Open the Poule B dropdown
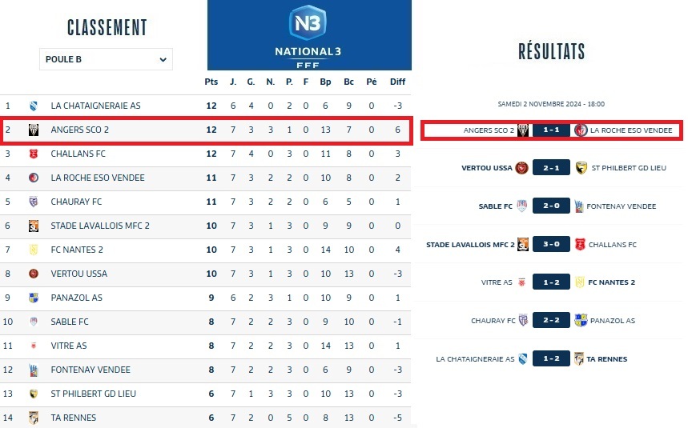The width and height of the screenshot is (688, 428). pos(106,59)
